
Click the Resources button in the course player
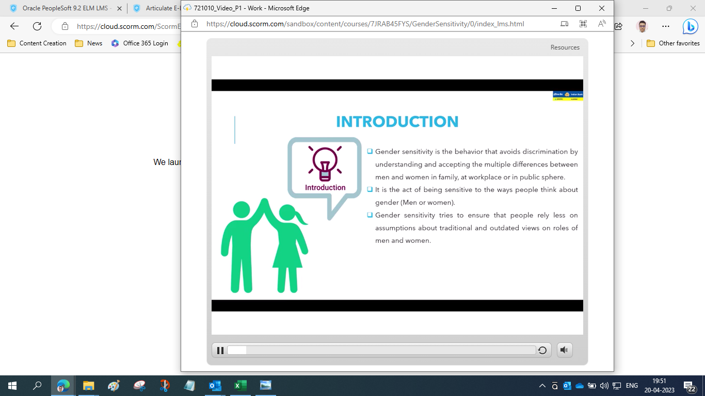tap(565, 47)
